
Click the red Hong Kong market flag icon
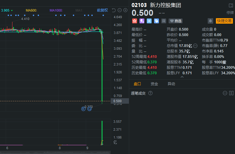tap(135, 21)
